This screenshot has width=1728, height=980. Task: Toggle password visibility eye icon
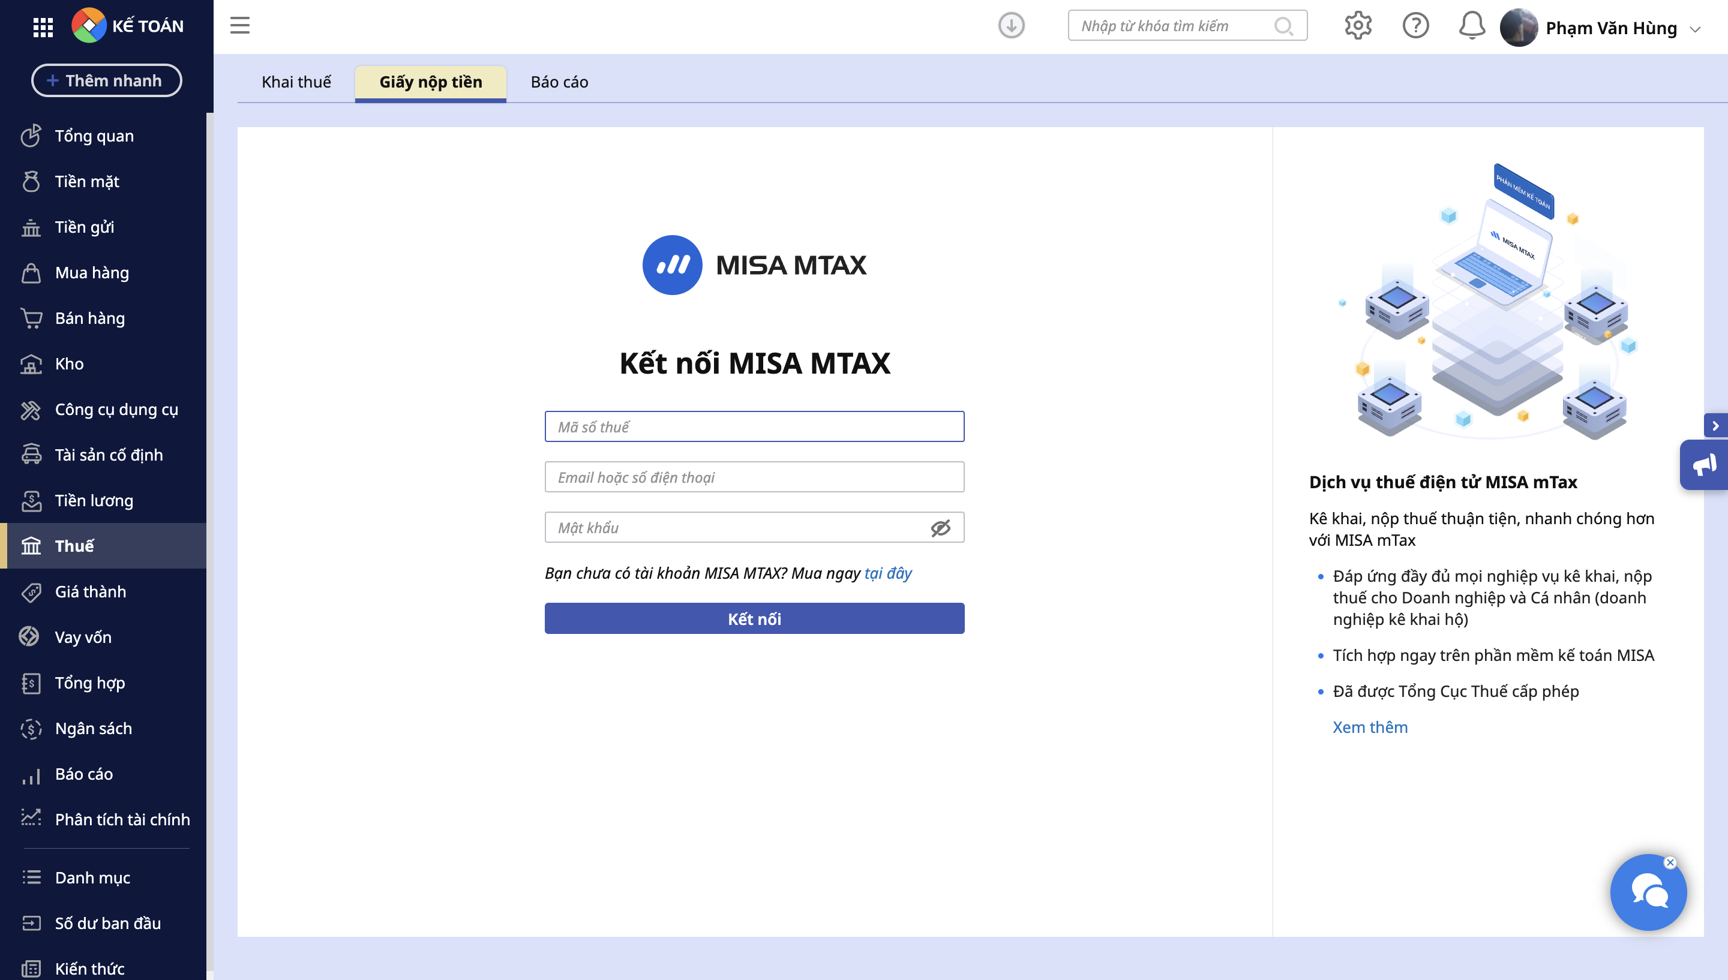(x=940, y=528)
